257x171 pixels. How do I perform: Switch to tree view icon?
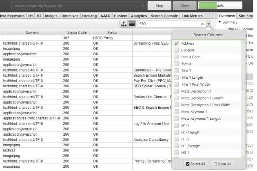[x=124, y=24]
